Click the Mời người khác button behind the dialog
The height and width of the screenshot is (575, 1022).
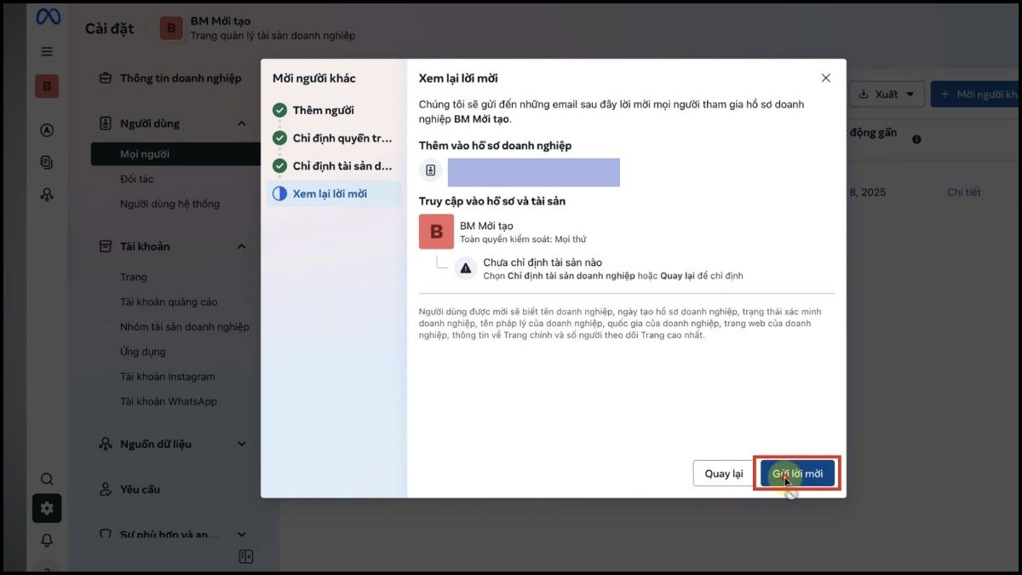pyautogui.click(x=976, y=95)
